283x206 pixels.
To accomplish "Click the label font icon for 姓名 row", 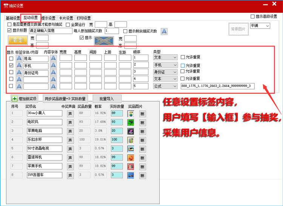I will [19, 58].
